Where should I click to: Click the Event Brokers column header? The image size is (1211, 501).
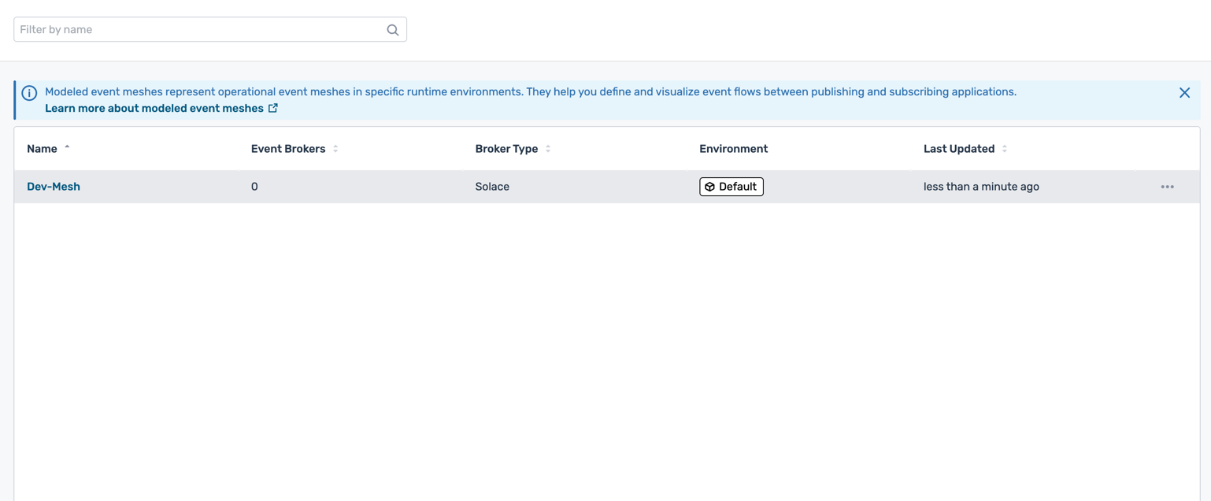pos(287,149)
